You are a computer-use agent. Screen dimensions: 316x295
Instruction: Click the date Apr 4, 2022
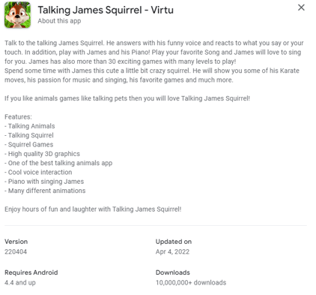coord(172,251)
